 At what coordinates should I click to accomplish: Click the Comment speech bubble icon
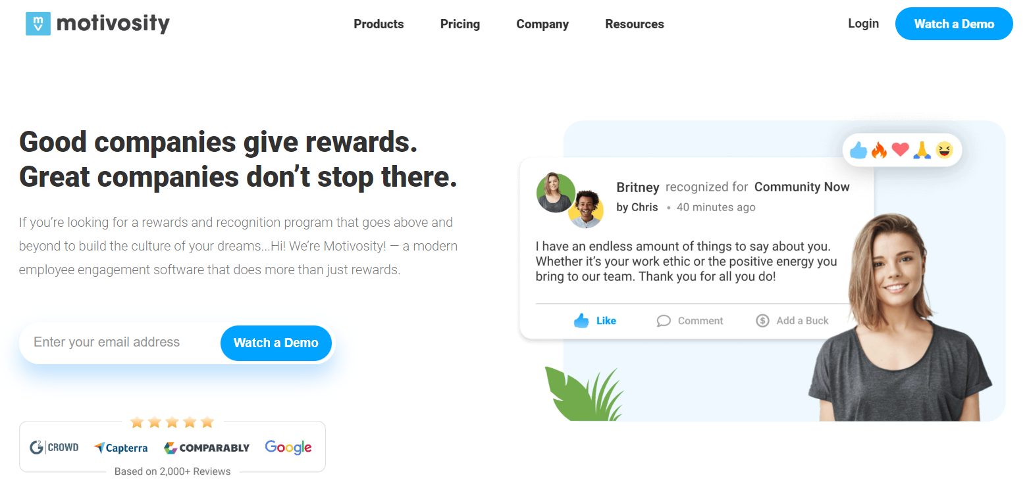point(664,321)
